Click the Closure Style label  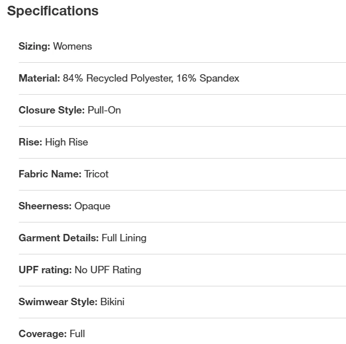51,110
